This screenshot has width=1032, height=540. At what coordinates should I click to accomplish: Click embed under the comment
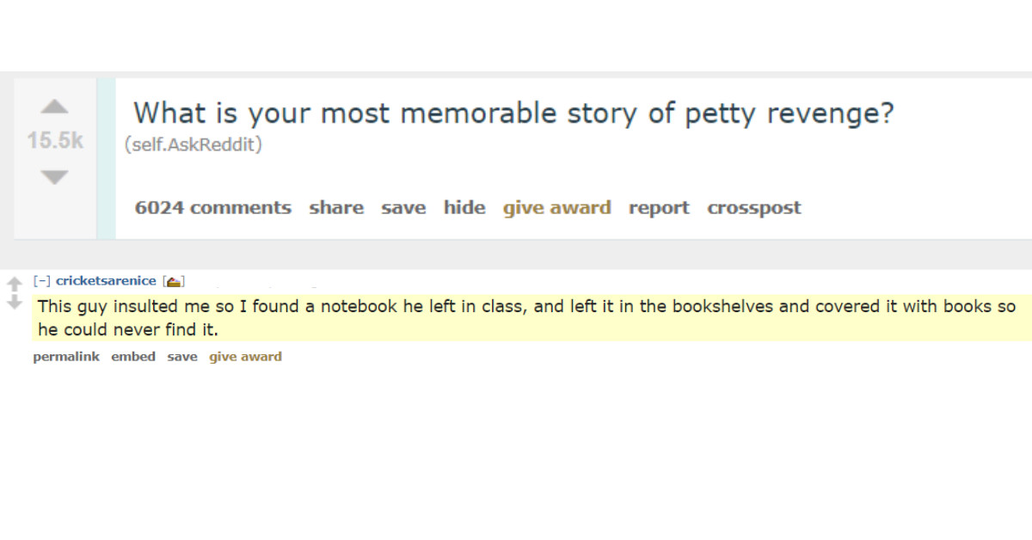(133, 357)
